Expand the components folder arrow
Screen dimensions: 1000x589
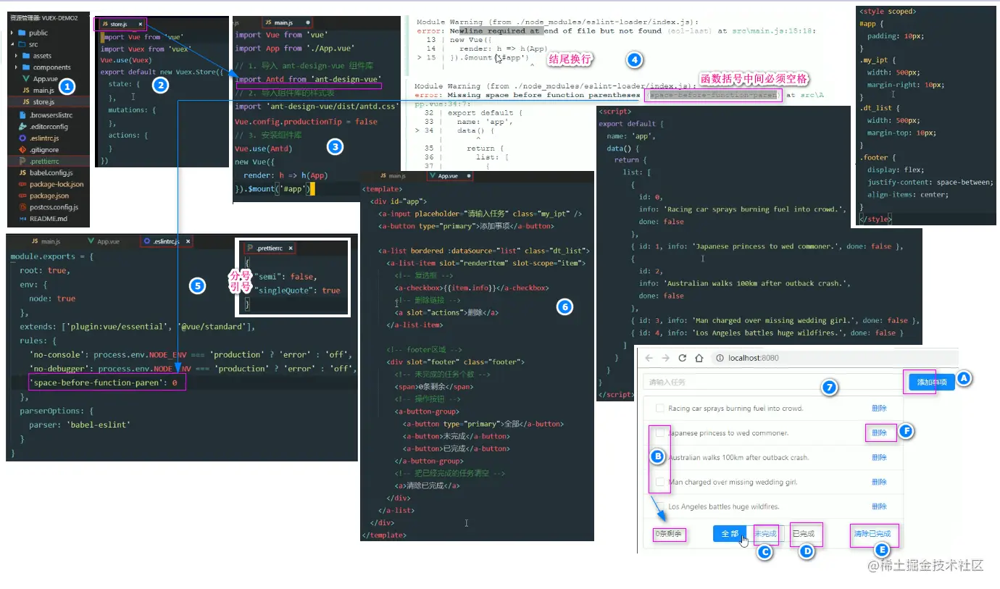tap(17, 67)
